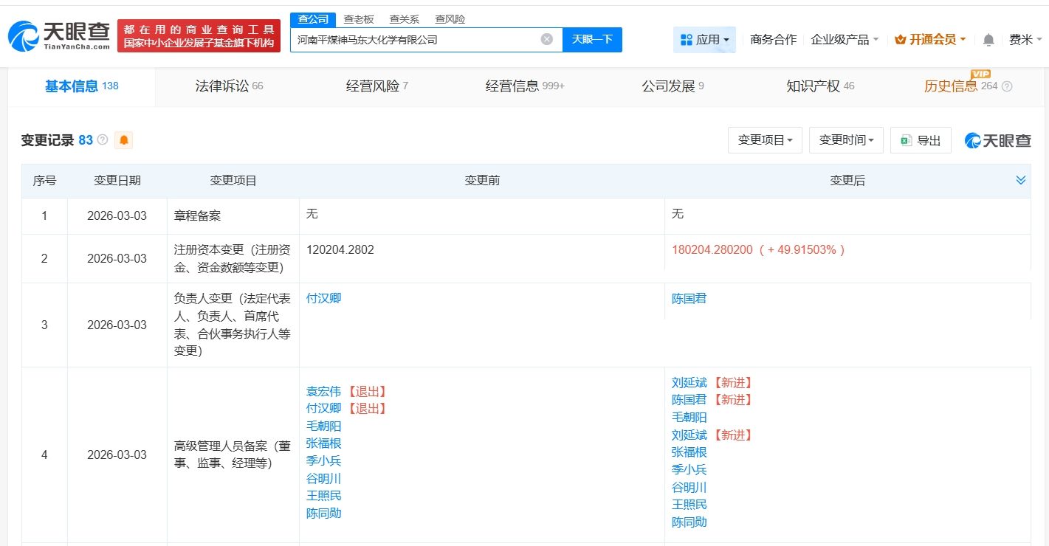
Task: Click the 负责人变更 cell in row 3
Action: click(x=233, y=325)
